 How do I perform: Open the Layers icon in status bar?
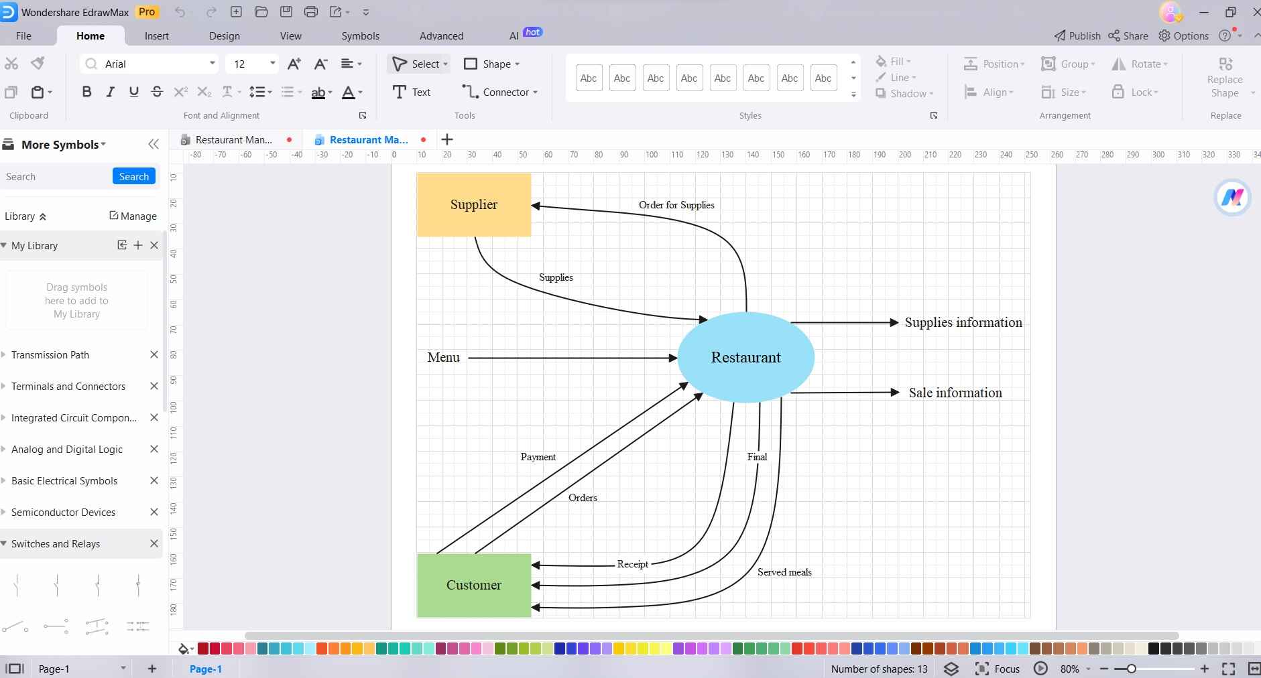pyautogui.click(x=951, y=669)
